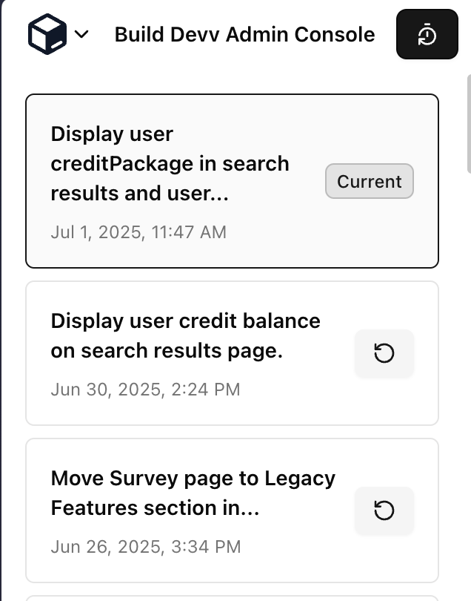Select 'Display user credit balance' version title

tap(185, 321)
